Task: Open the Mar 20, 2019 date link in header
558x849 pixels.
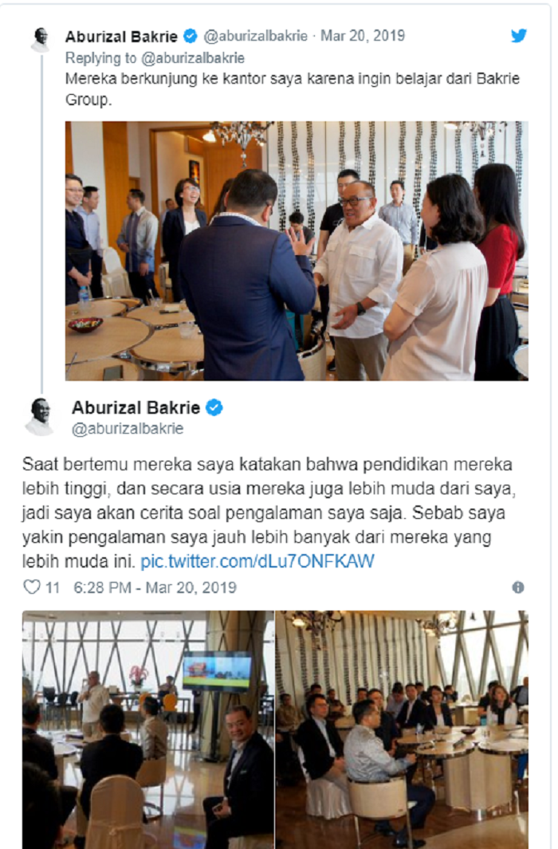Action: 363,37
